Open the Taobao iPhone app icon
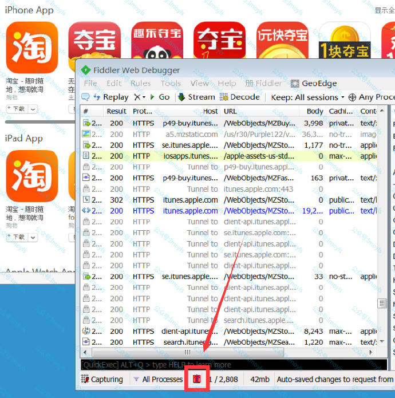This screenshot has width=395, height=398. coord(32,48)
